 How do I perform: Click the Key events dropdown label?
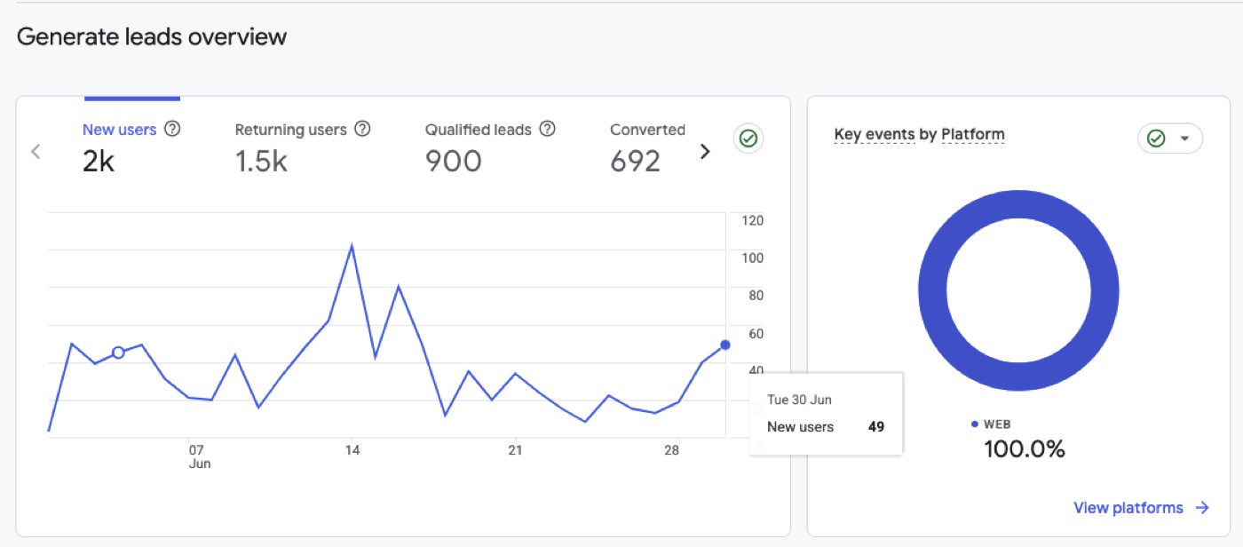[875, 135]
